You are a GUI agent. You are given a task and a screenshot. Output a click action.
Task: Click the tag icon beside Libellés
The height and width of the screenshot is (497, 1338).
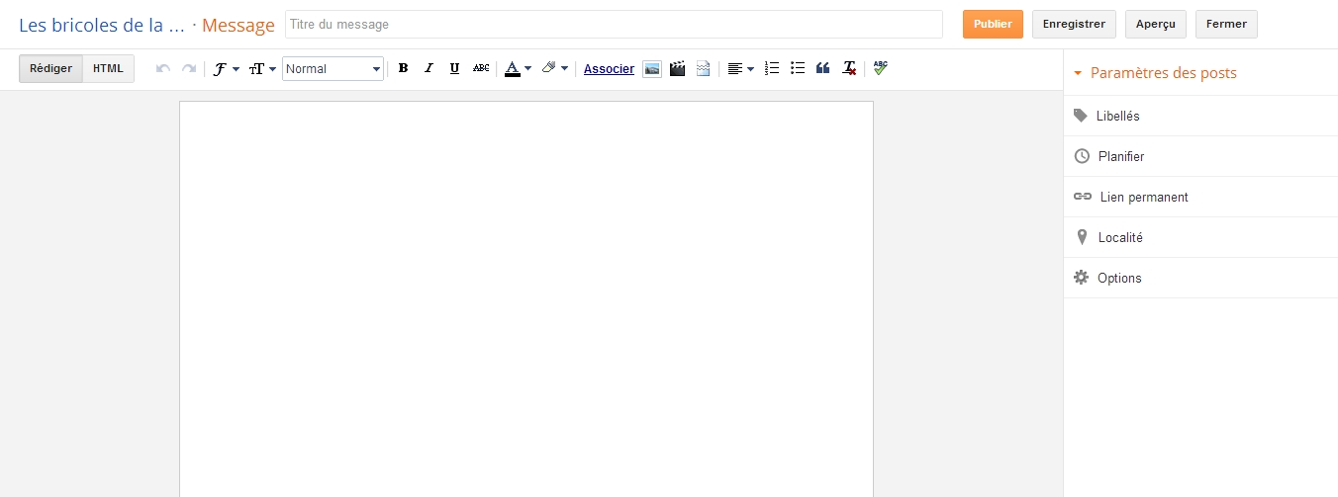(1081, 116)
